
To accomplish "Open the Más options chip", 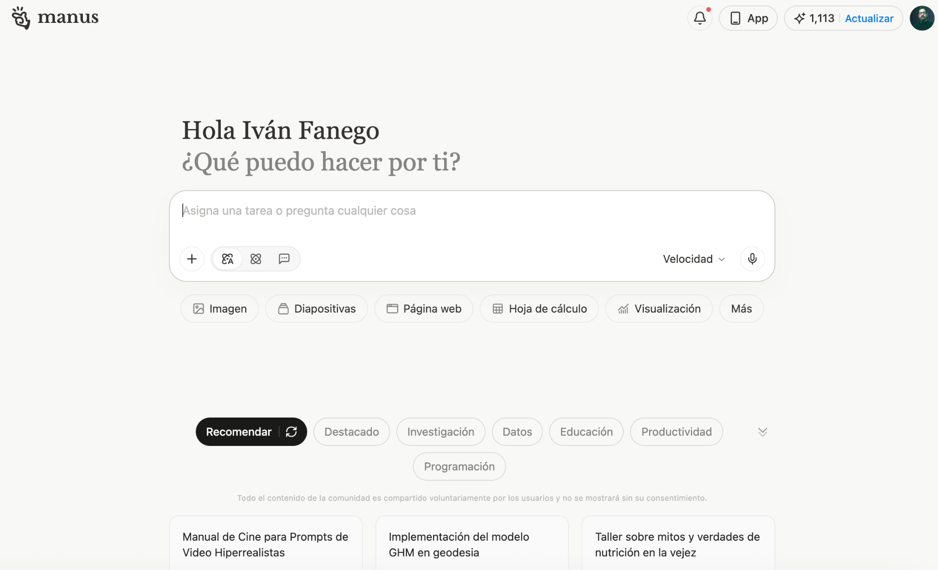I will click(741, 308).
